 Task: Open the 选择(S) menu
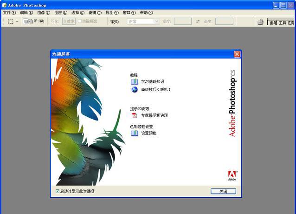coord(78,13)
